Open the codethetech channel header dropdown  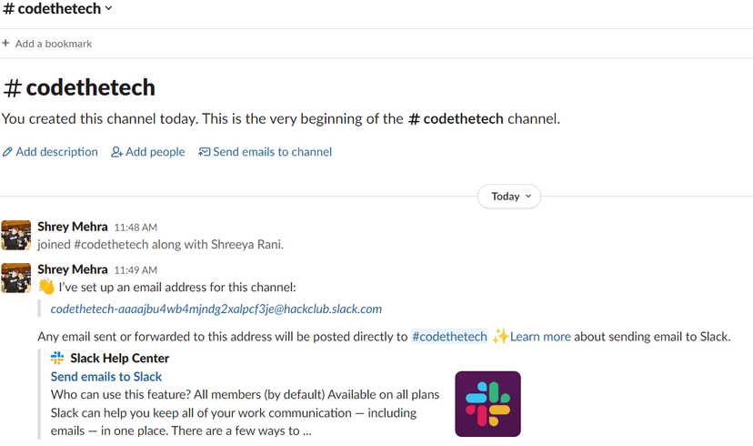57,9
